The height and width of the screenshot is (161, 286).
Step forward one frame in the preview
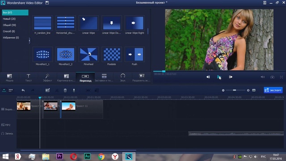click(x=231, y=77)
